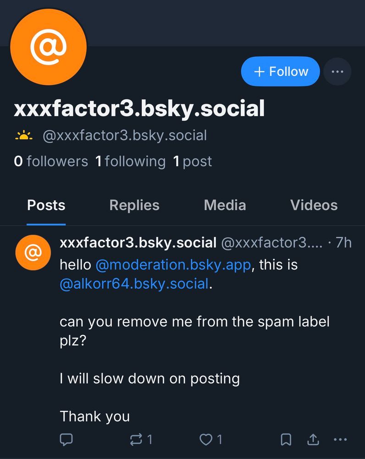Share the post using the share icon

(x=313, y=440)
